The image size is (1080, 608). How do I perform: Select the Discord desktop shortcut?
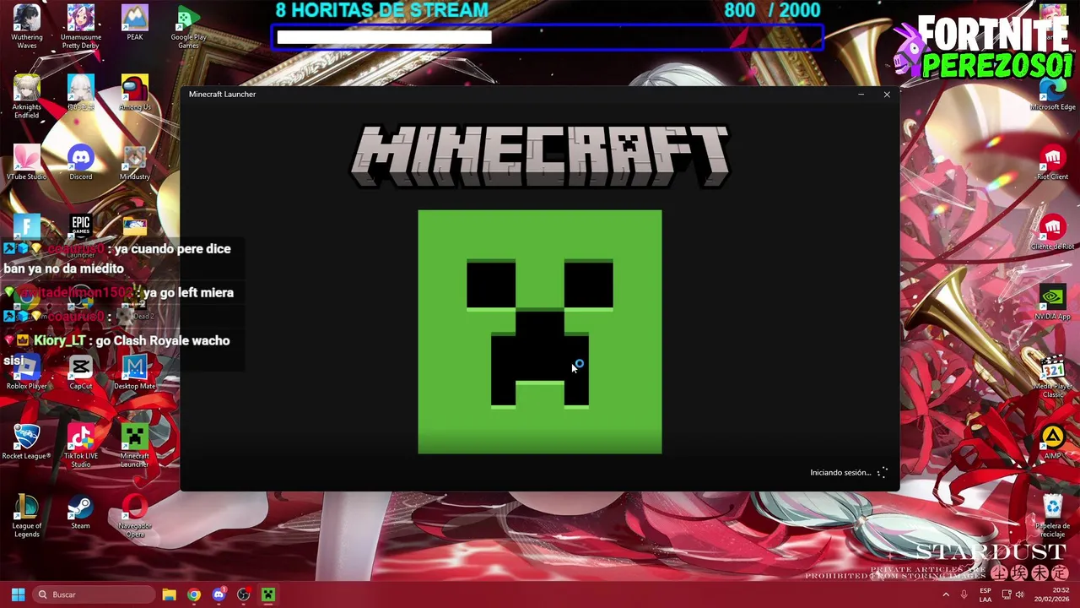point(81,162)
